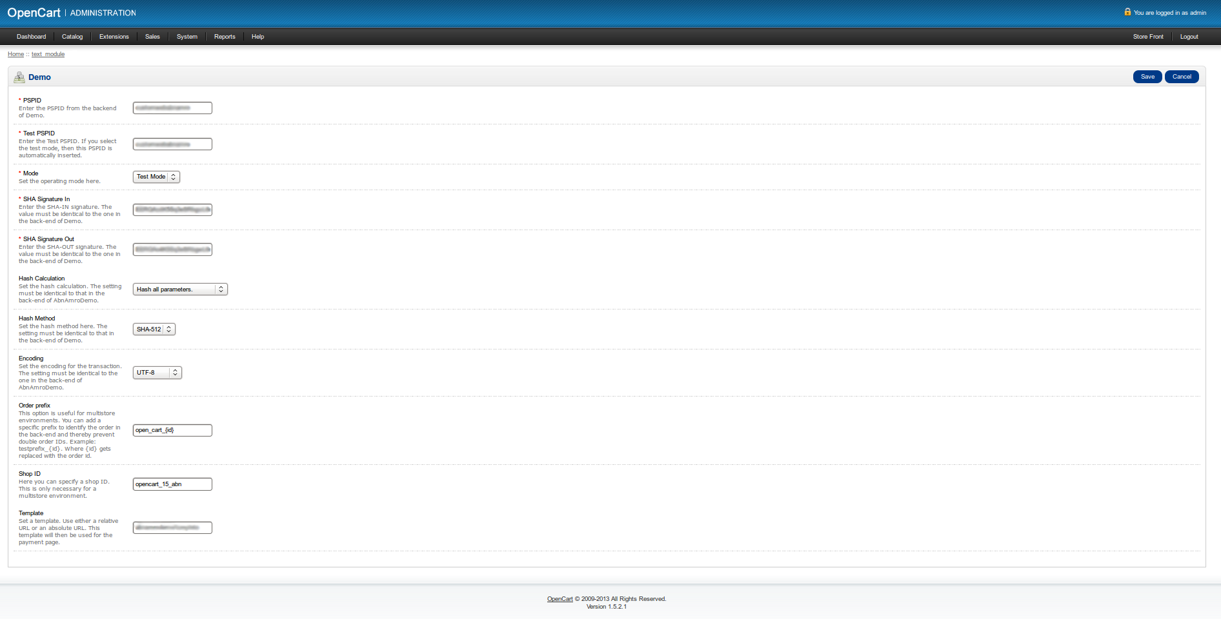This screenshot has width=1221, height=619.
Task: Open the Extensions menu
Action: click(114, 37)
